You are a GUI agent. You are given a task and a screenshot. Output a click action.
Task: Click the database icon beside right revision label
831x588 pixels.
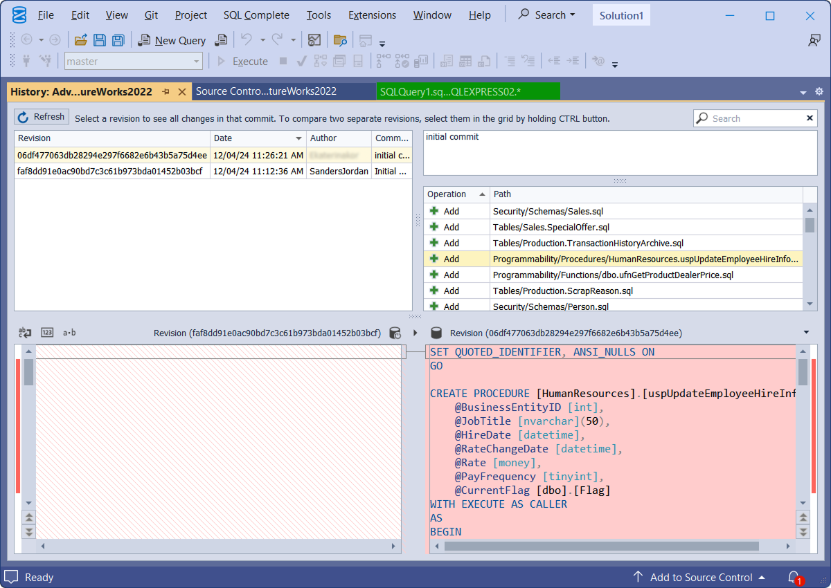[x=436, y=333]
